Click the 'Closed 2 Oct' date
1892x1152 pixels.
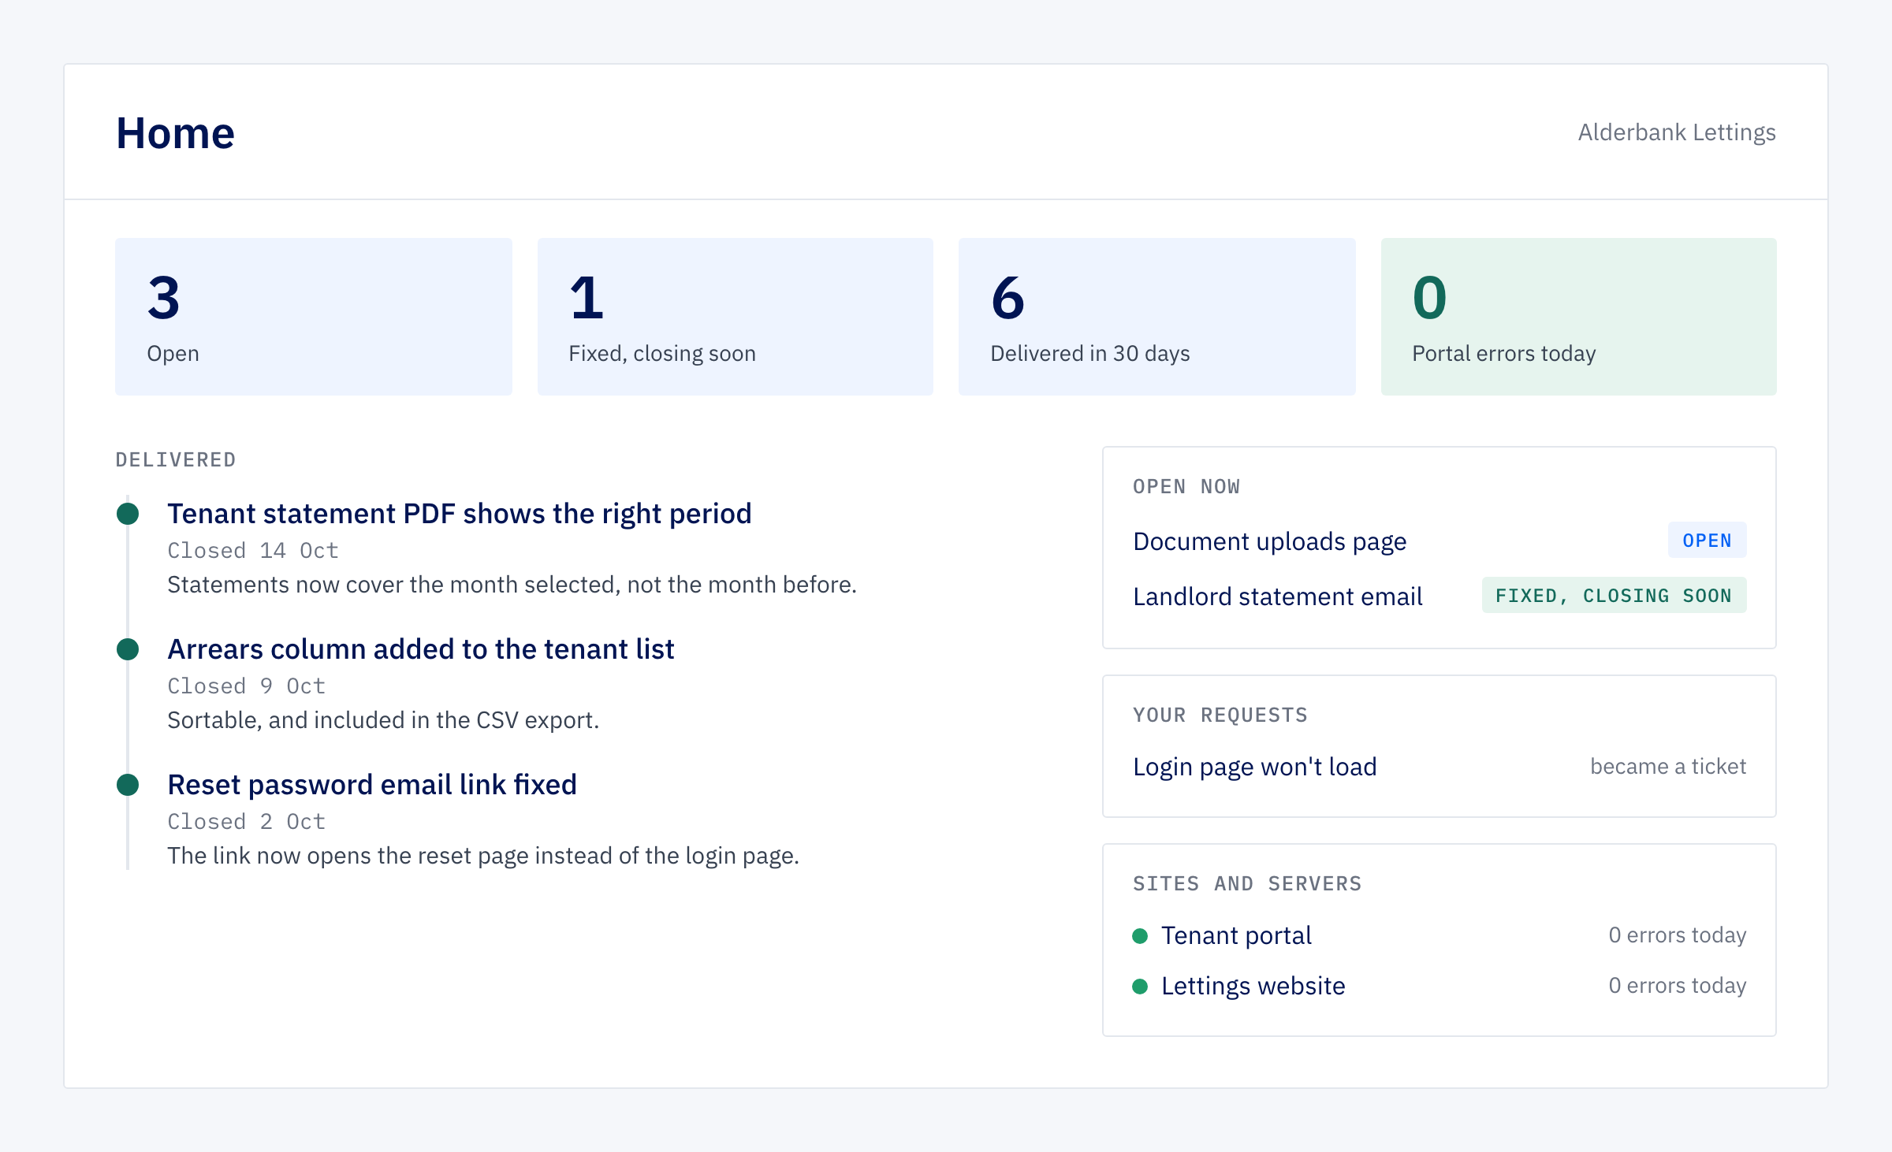246,822
